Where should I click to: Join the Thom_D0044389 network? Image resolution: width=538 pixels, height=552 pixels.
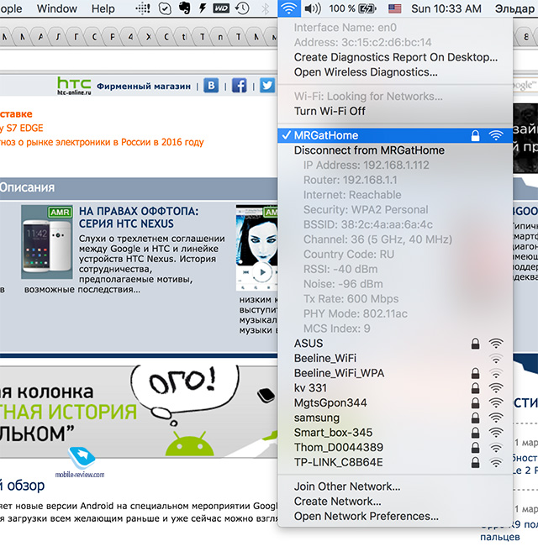pyautogui.click(x=395, y=448)
